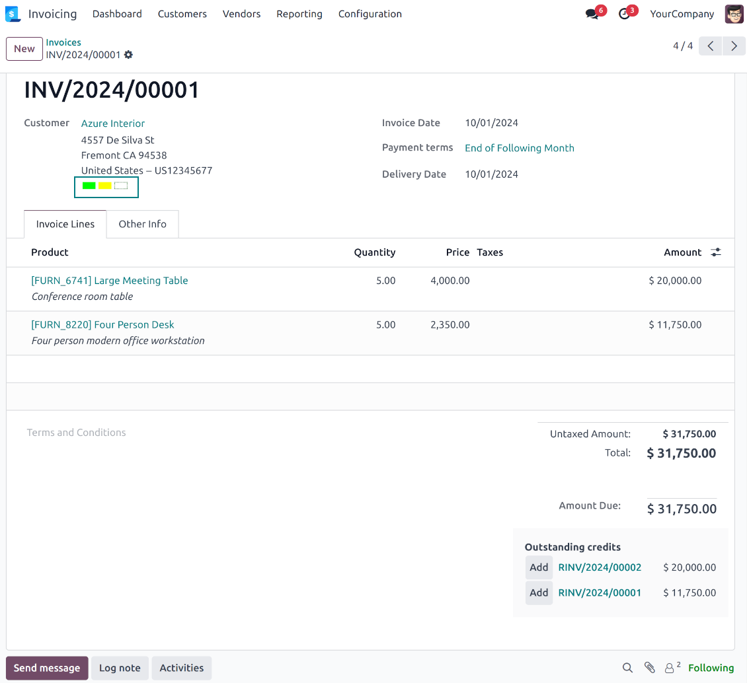This screenshot has width=747, height=683.
Task: Go to the next record arrow
Action: point(734,46)
